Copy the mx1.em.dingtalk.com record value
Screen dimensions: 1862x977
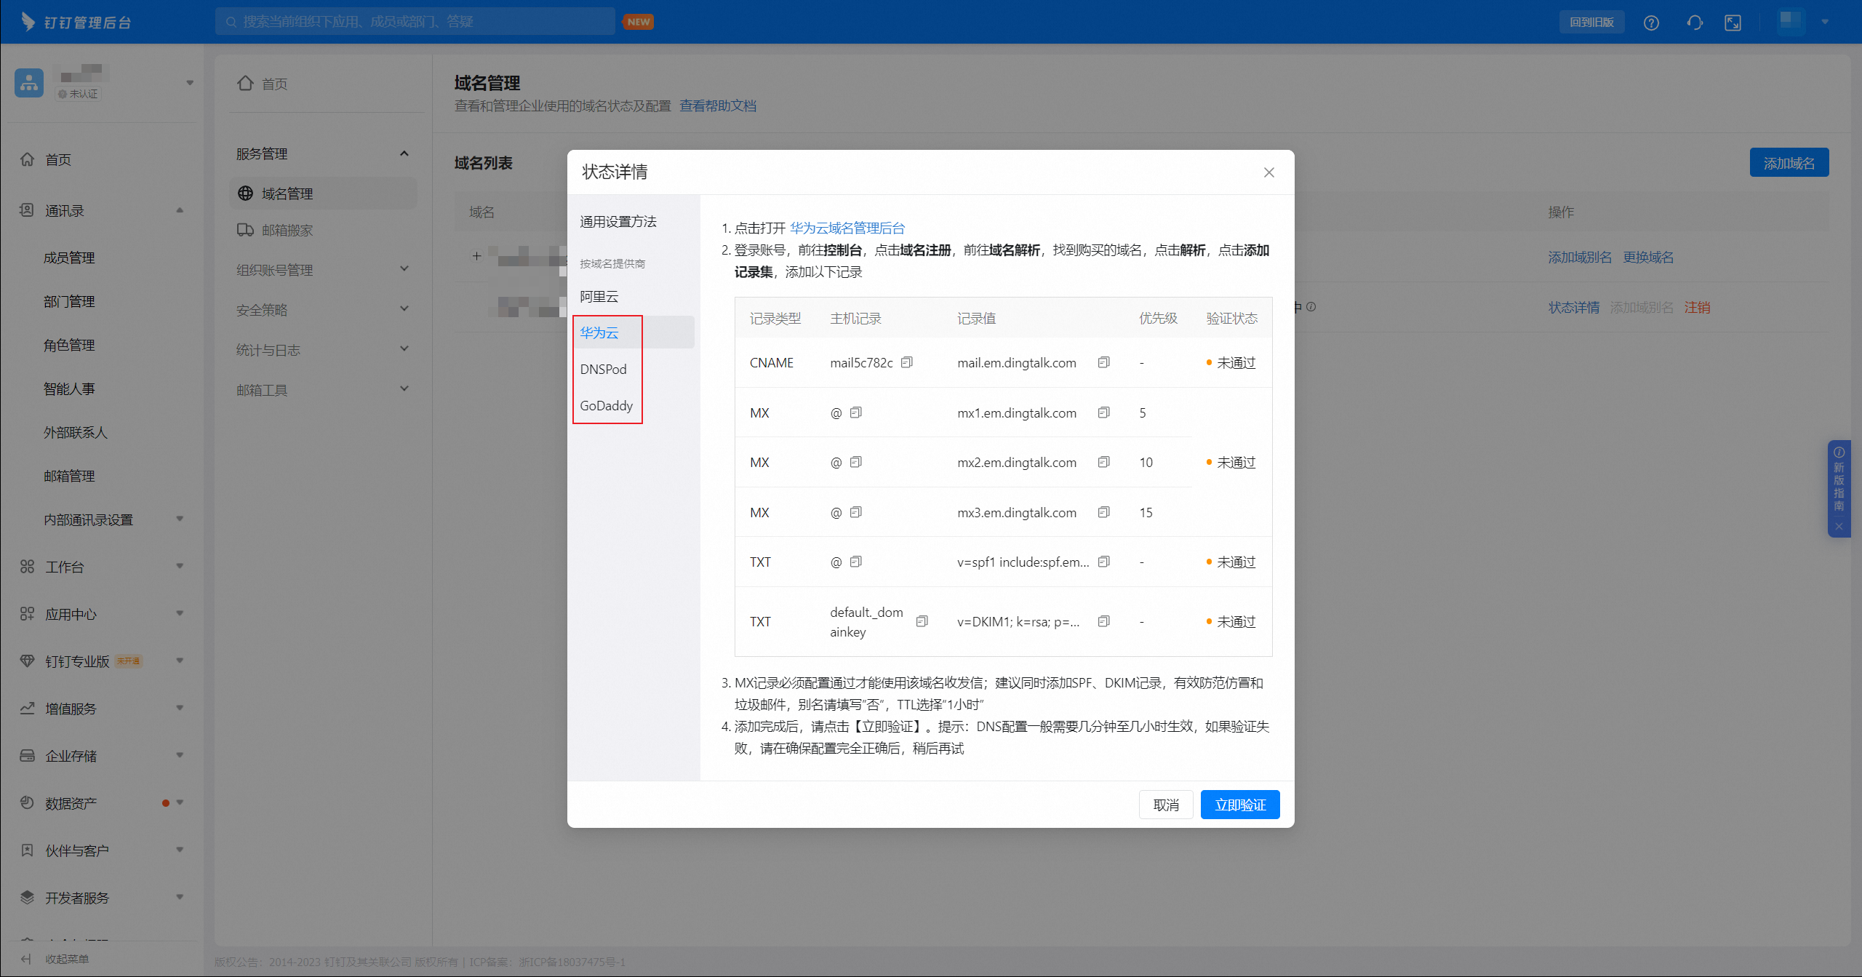point(1103,412)
